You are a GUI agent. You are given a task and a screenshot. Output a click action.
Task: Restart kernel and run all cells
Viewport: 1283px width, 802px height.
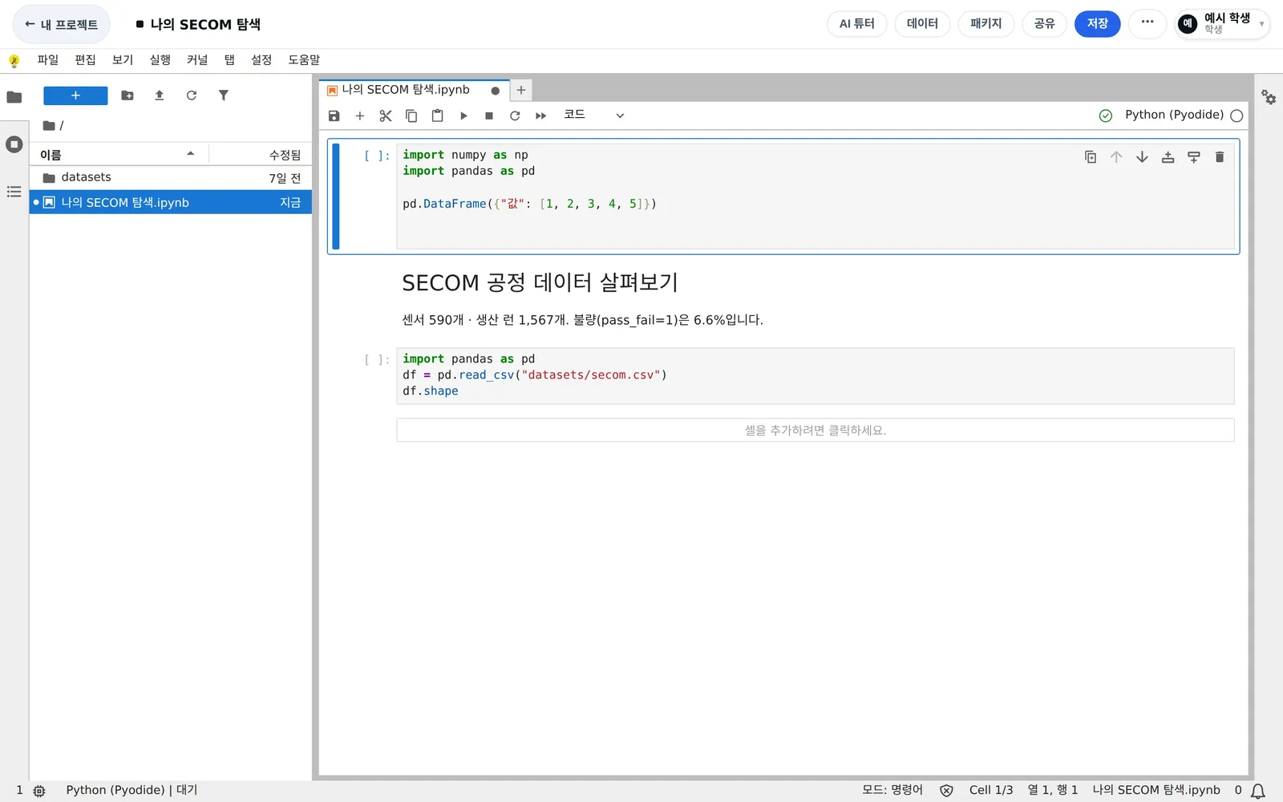pyautogui.click(x=540, y=115)
